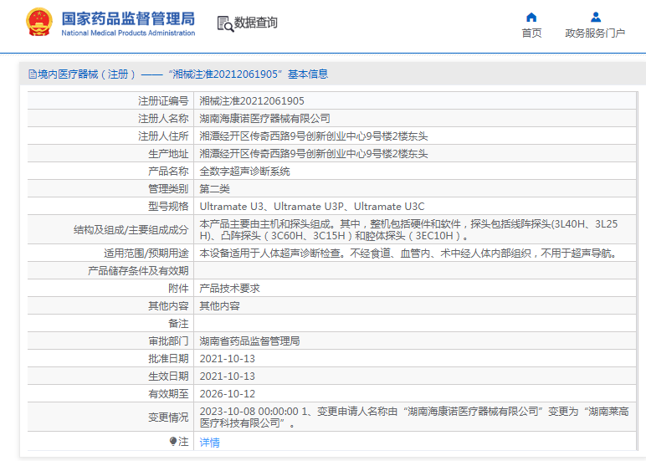Click the national emblem logo
The image size is (646, 461).
coord(38,23)
